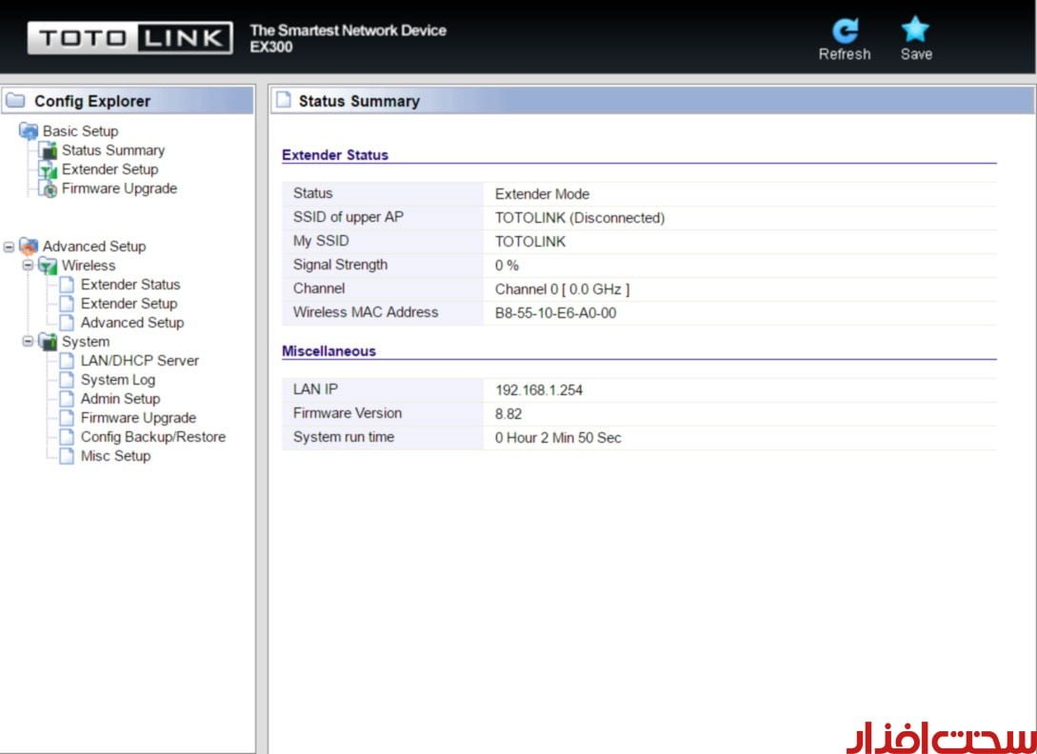Click the Config Explorer folder icon

click(16, 101)
